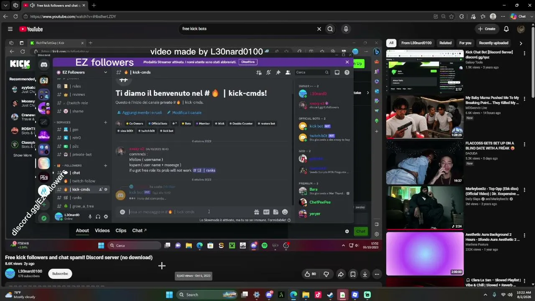The width and height of the screenshot is (535, 301).
Task: Go to the YouTube home logo
Action: (31, 29)
